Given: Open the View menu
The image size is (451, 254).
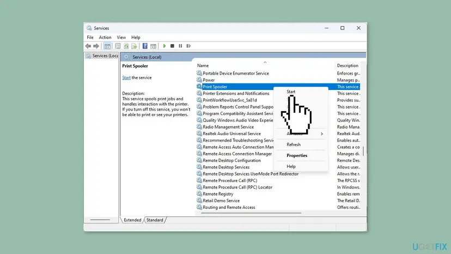Looking at the screenshot, I should pyautogui.click(x=121, y=38).
